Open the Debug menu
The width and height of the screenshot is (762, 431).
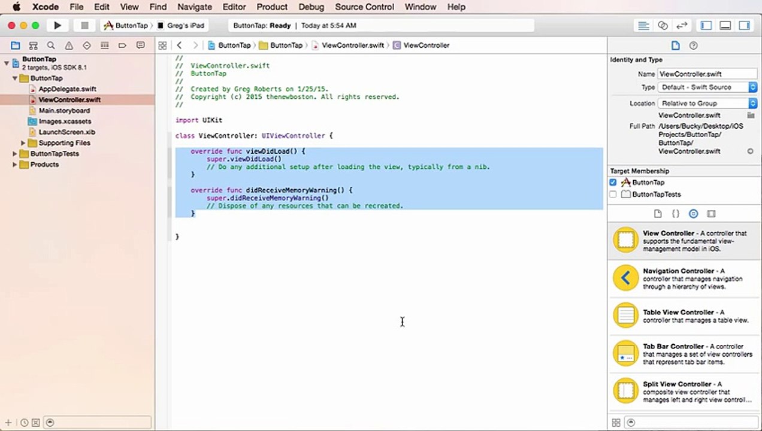coord(312,7)
